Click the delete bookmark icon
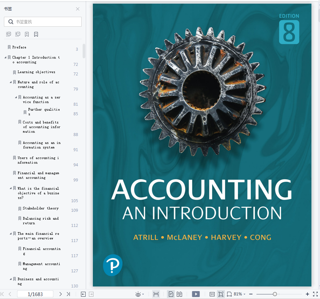 tap(36, 34)
